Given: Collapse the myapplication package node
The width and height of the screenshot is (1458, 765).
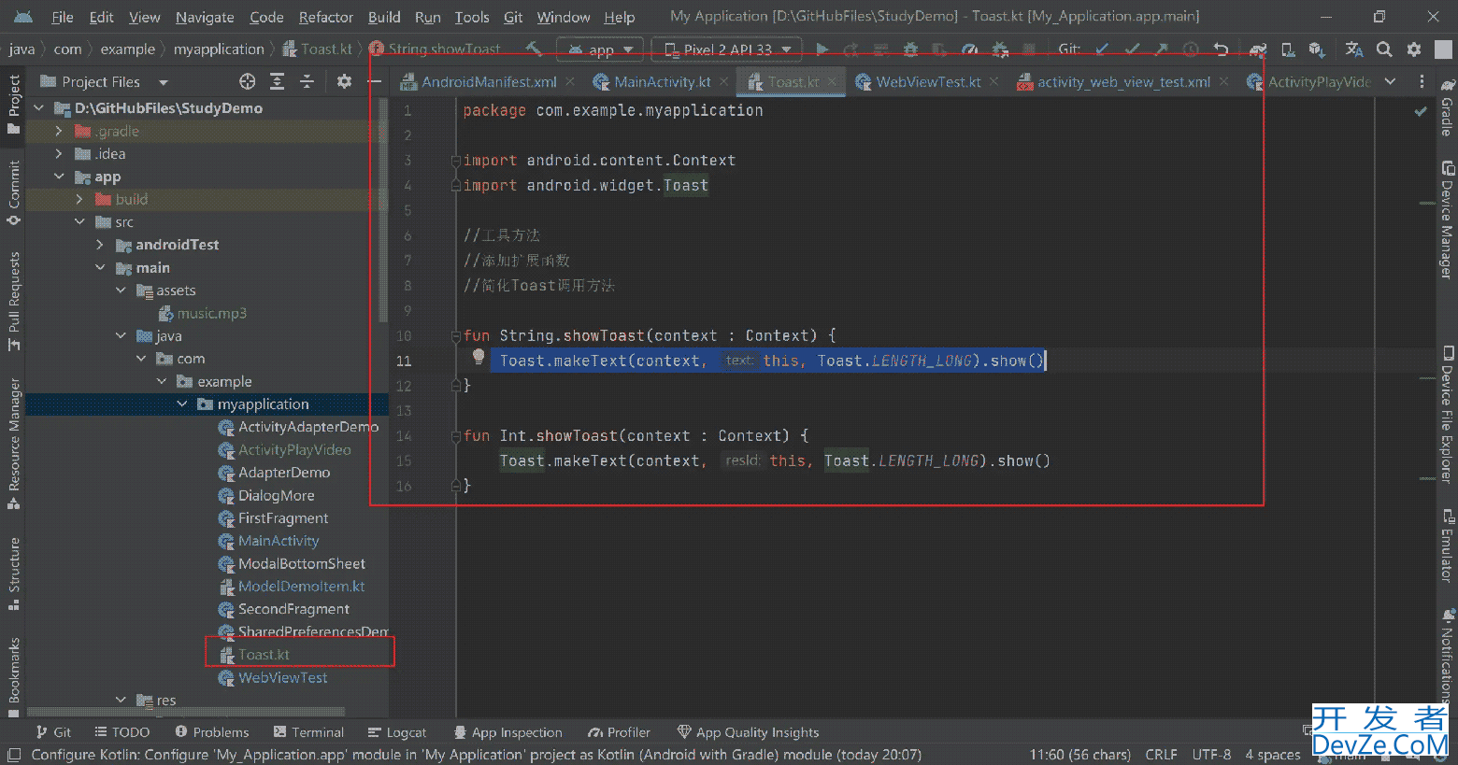Looking at the screenshot, I should pos(182,404).
